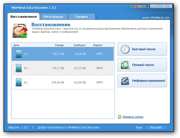The height and width of the screenshot is (138, 180).
Task: Click the C:\ drive icon
Action: click(x=19, y=54)
